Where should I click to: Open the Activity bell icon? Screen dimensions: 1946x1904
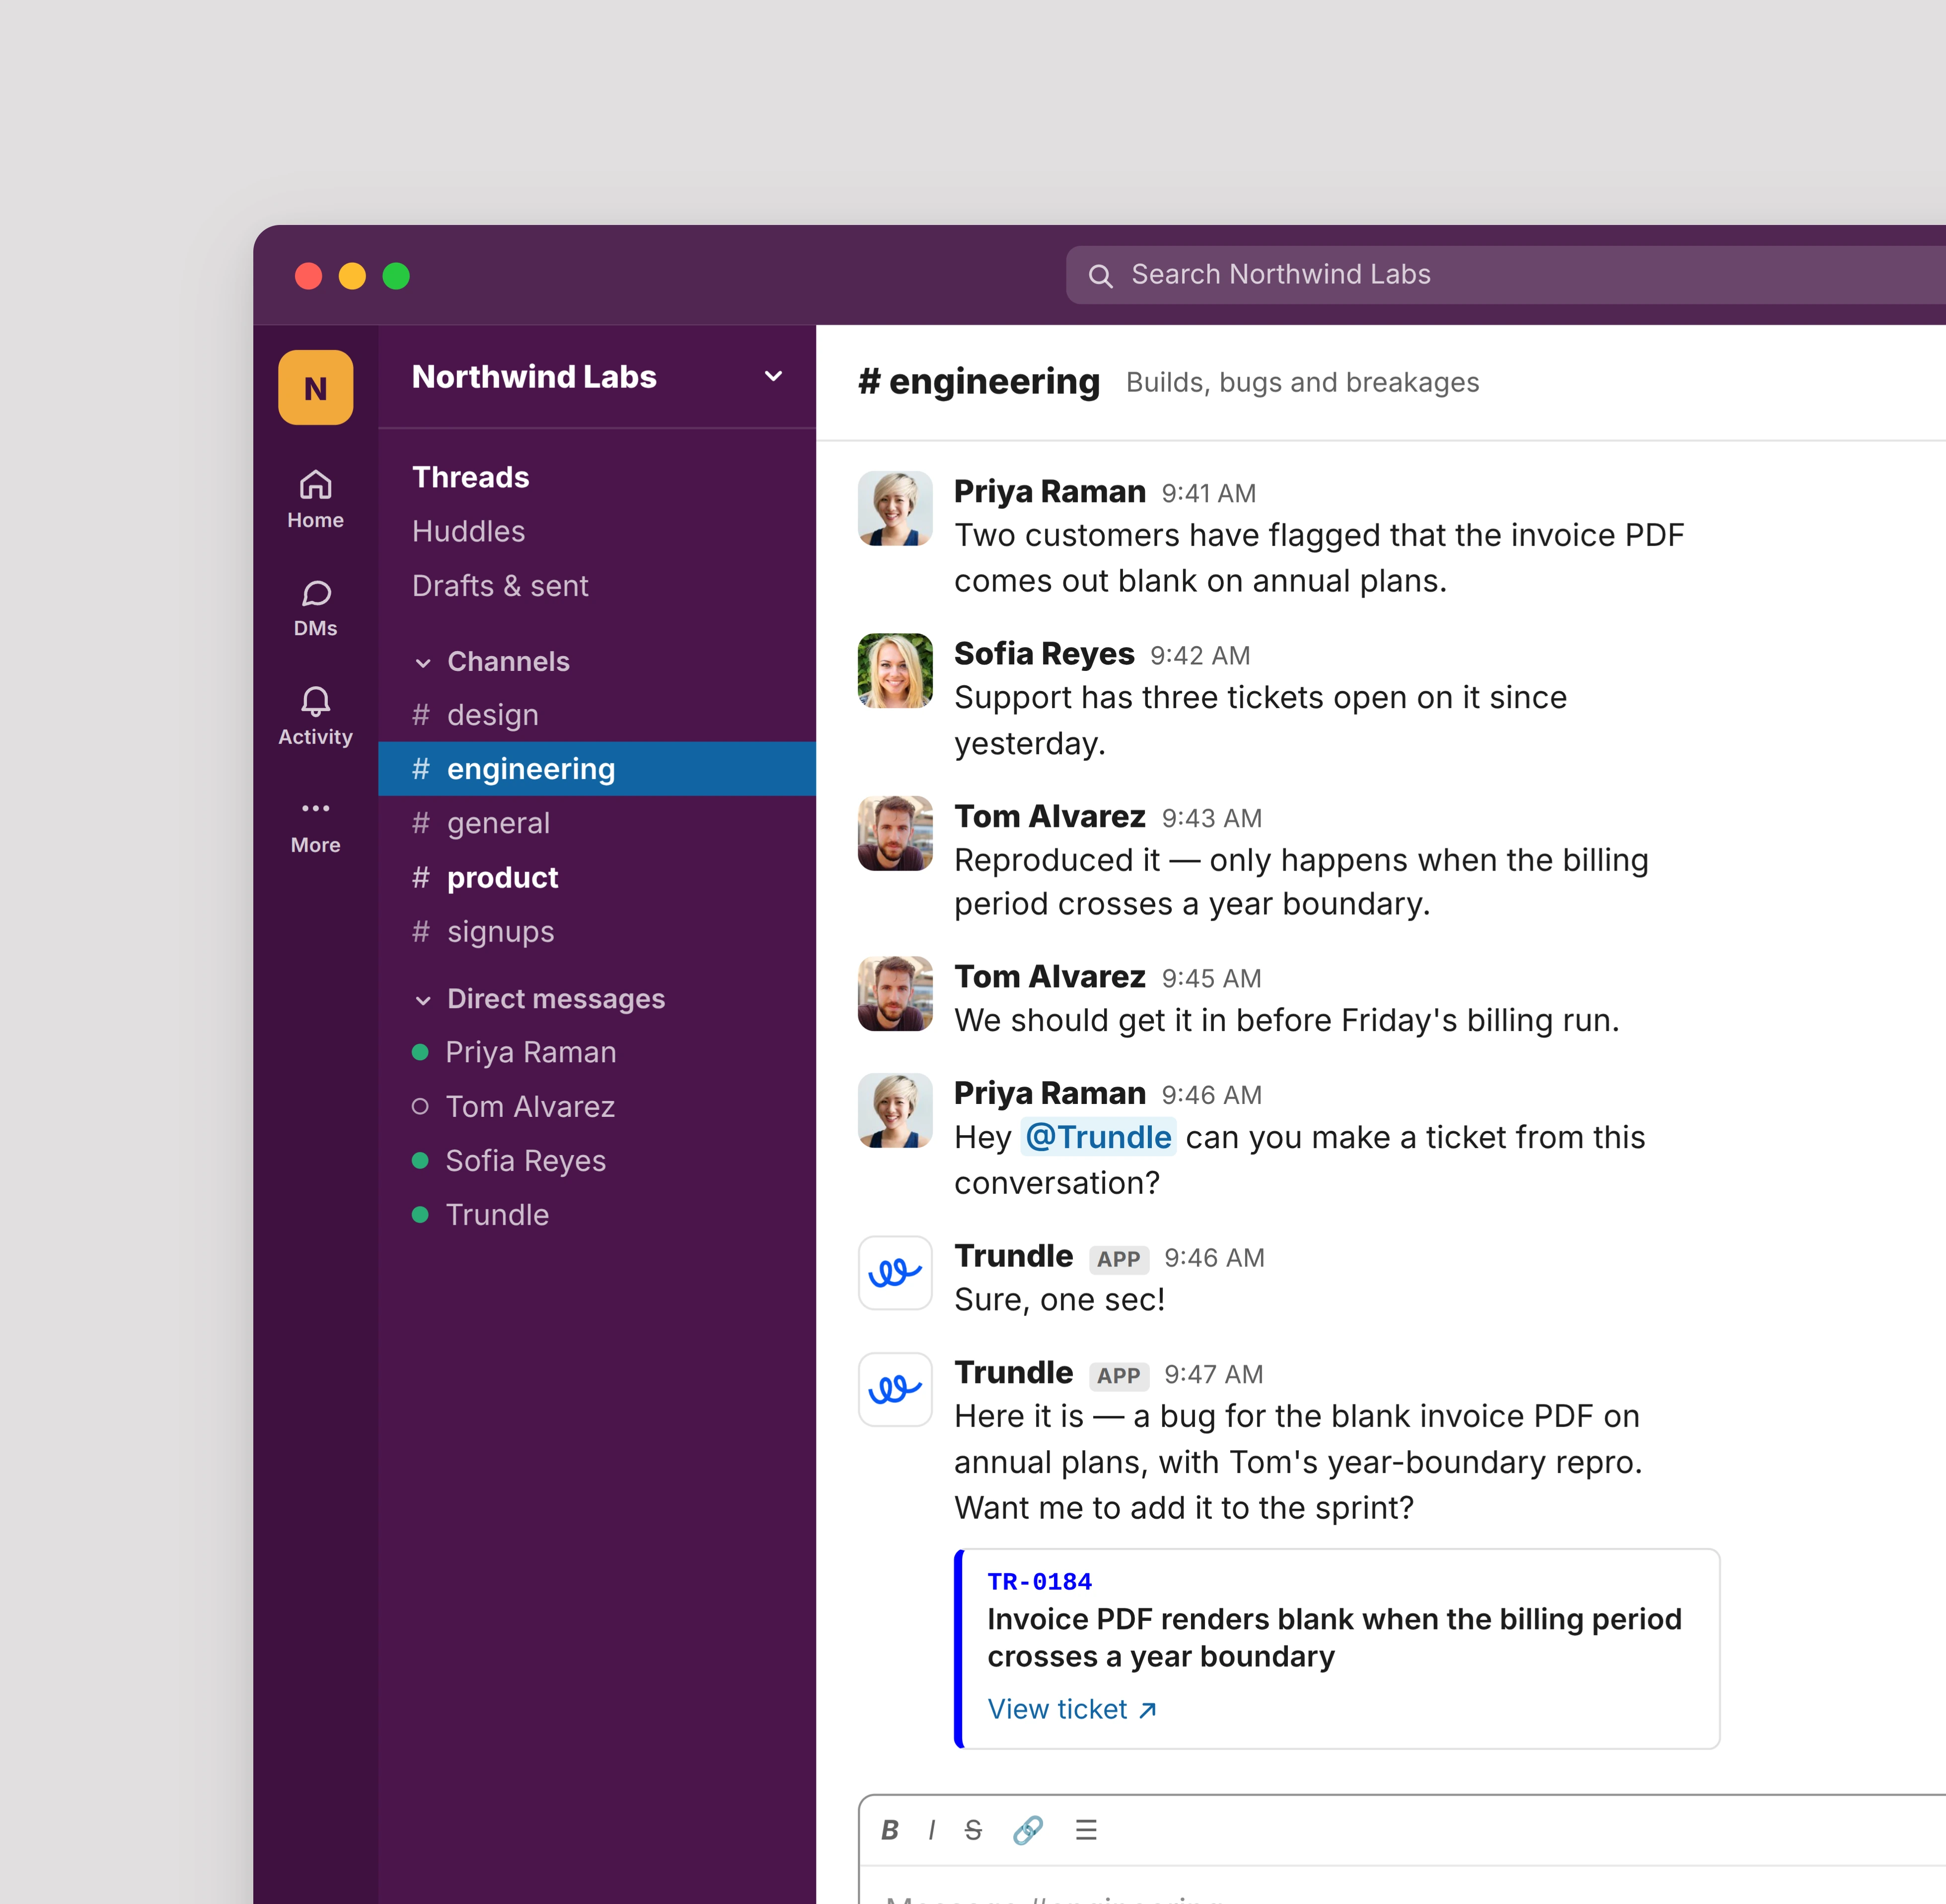316,701
